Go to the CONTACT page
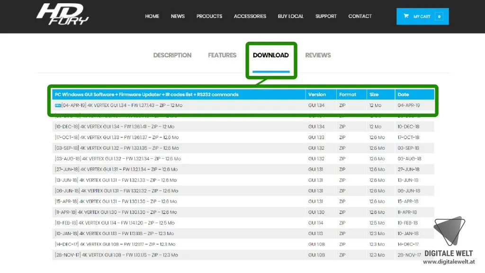485x273 pixels. [x=360, y=16]
